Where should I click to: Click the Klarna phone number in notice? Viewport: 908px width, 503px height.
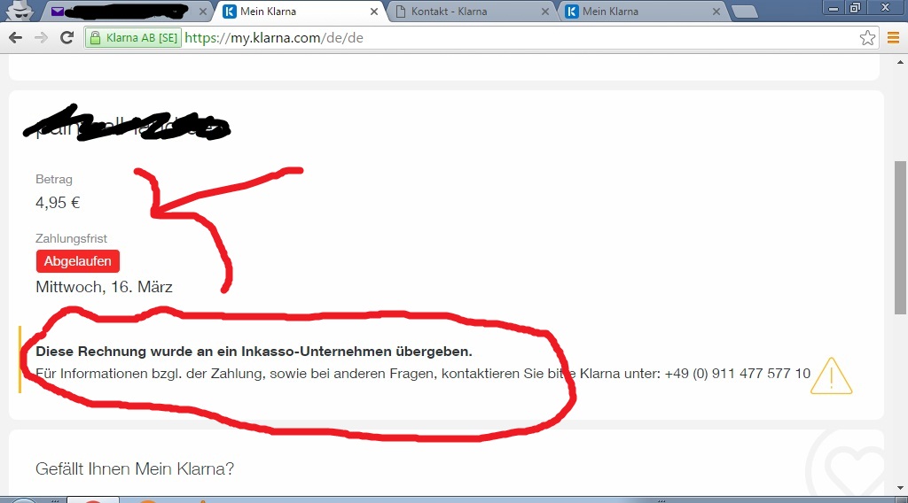click(x=738, y=374)
